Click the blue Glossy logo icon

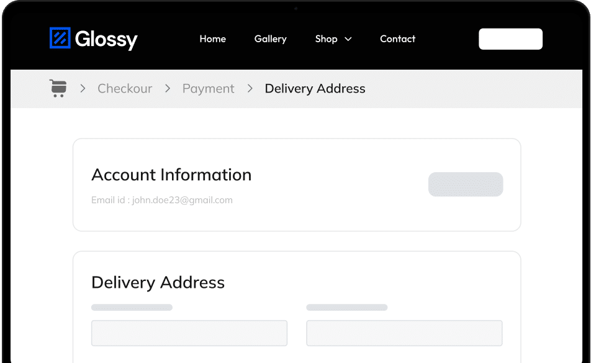60,38
